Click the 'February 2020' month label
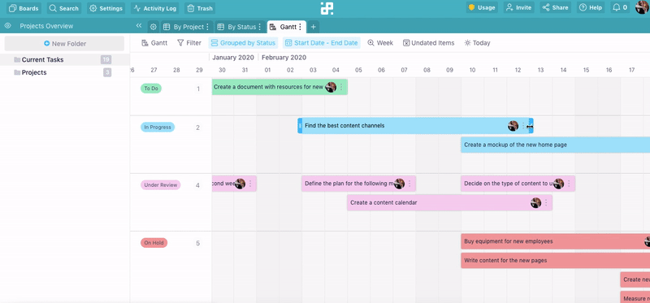 pyautogui.click(x=284, y=57)
